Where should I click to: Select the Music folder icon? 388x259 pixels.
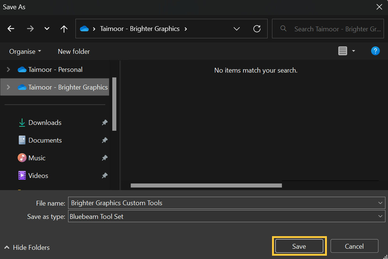(22, 158)
